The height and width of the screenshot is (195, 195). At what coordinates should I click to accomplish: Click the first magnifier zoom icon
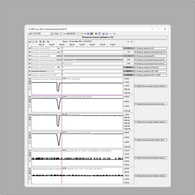coord(40,42)
